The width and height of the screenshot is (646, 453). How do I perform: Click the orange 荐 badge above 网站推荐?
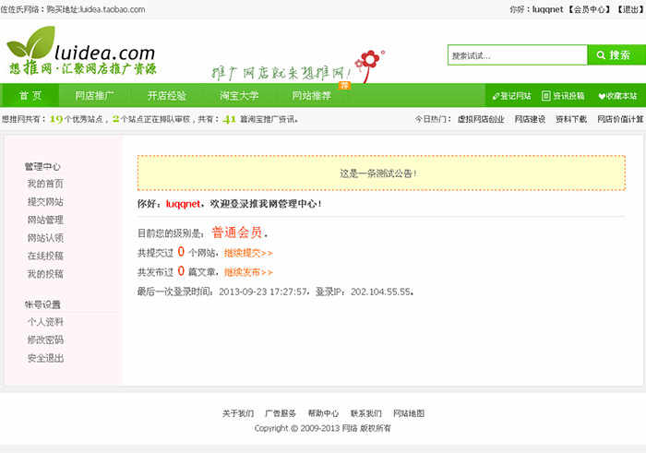click(x=344, y=85)
